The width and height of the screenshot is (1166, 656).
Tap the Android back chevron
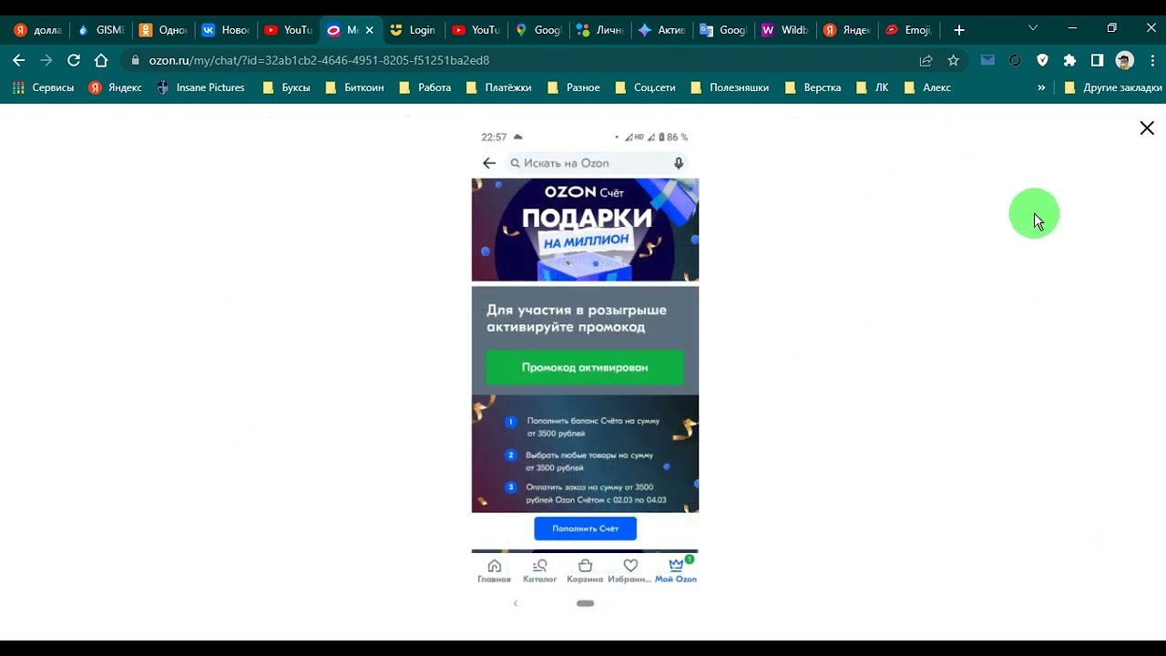516,603
